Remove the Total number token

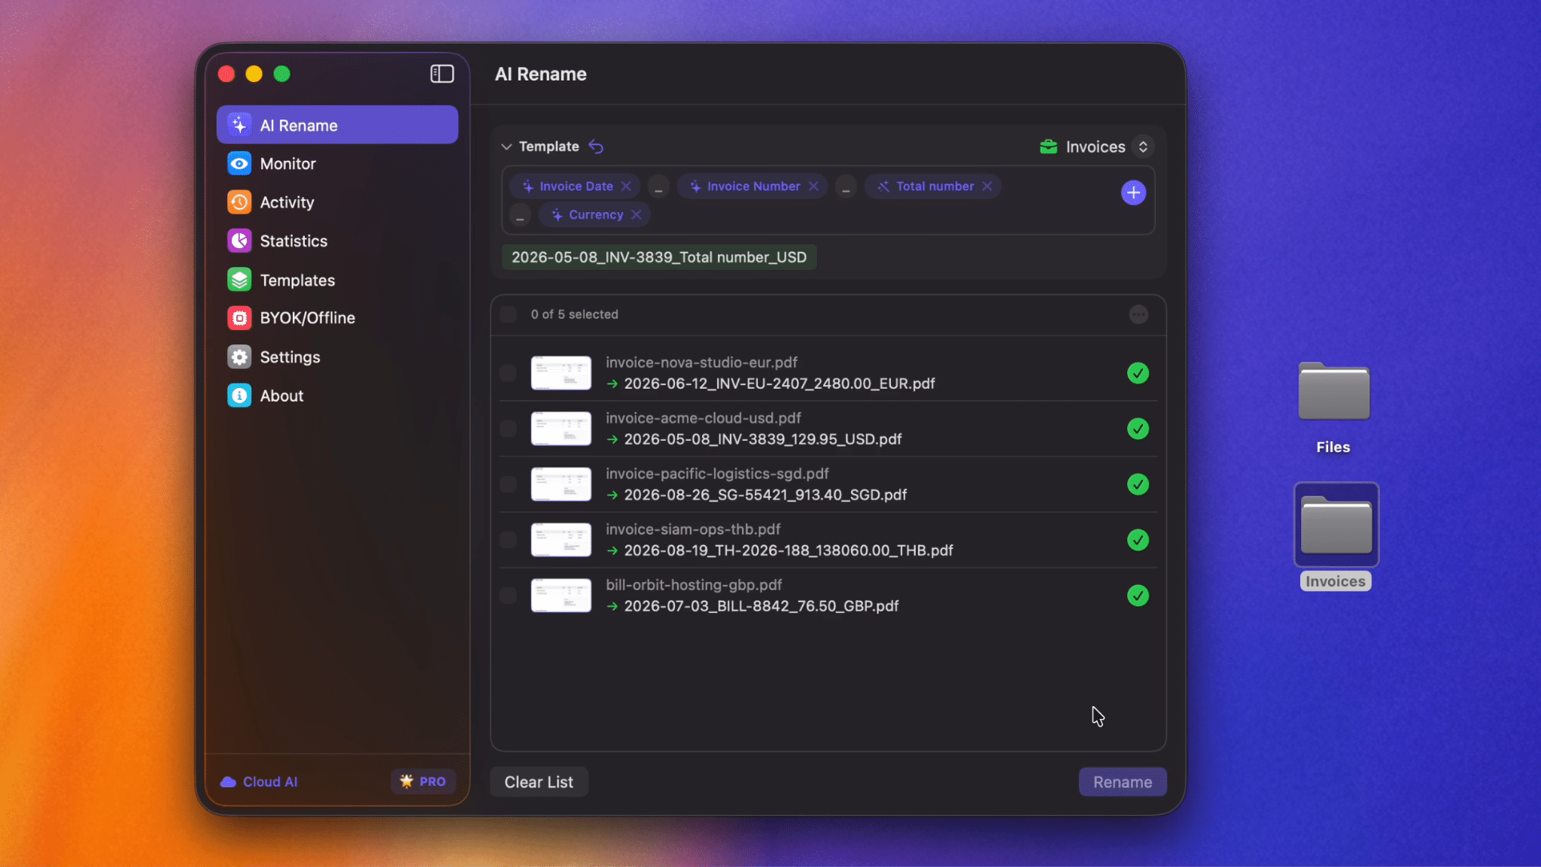point(986,186)
